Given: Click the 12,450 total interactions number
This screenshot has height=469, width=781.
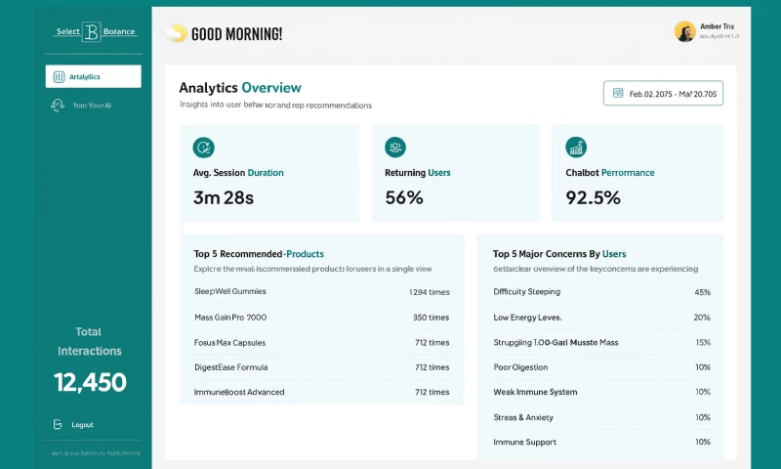Looking at the screenshot, I should (90, 382).
